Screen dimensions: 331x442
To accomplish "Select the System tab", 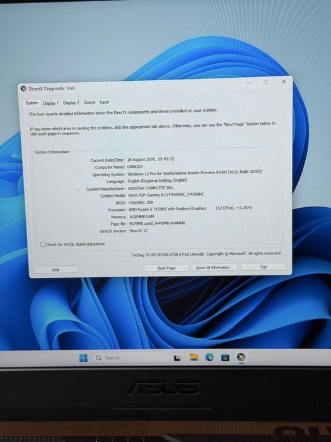I will (x=32, y=103).
